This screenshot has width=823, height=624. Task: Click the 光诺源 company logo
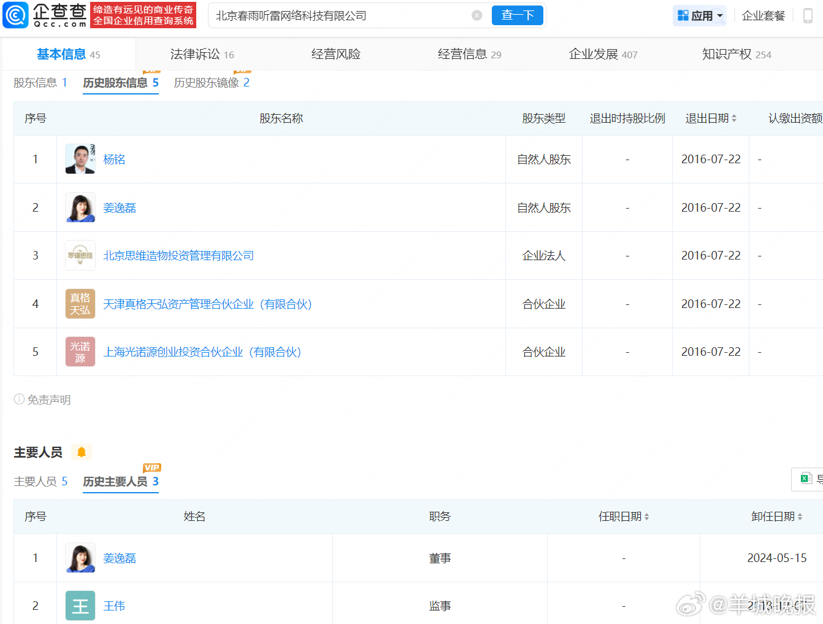click(80, 352)
